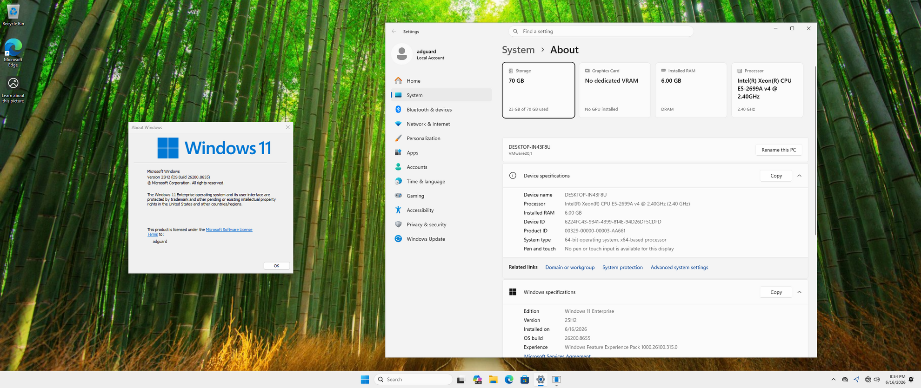The image size is (921, 388).
Task: Select Microsoft Edge desktop shortcut
Action: 13,53
